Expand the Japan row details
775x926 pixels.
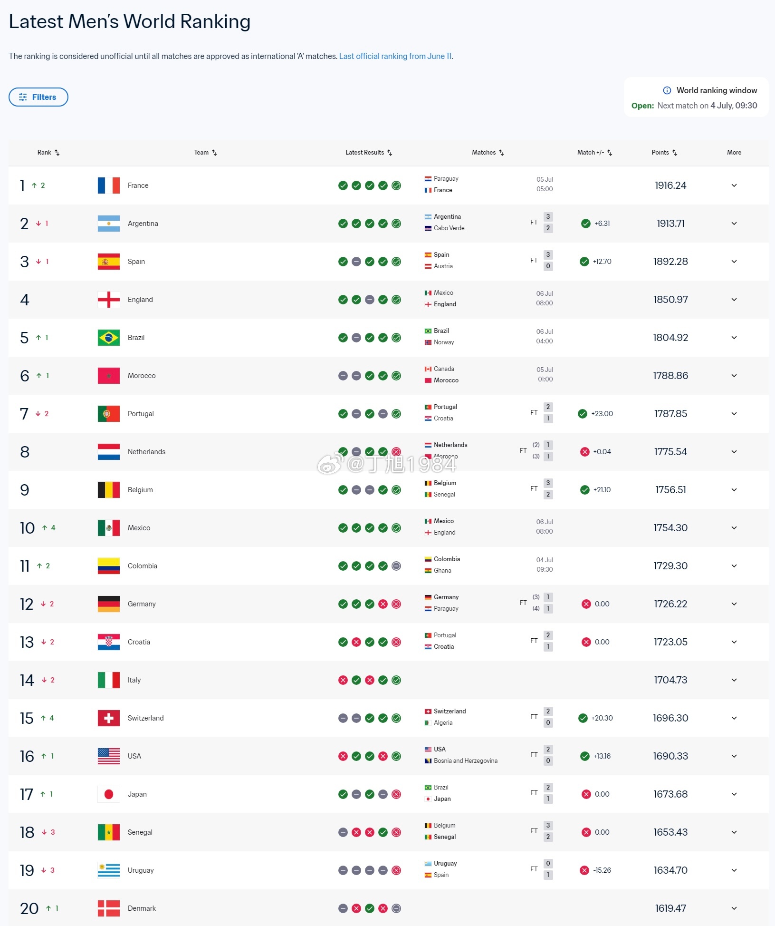pos(734,794)
